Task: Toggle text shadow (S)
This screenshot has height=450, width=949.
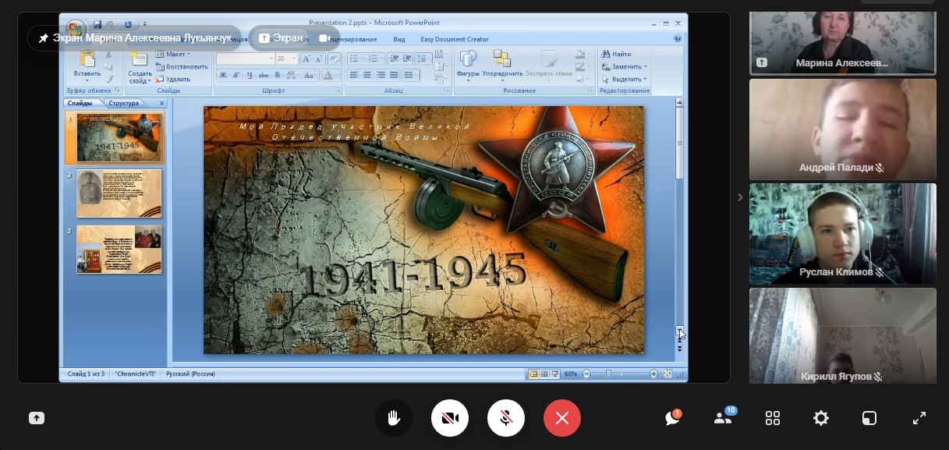Action: (x=276, y=76)
